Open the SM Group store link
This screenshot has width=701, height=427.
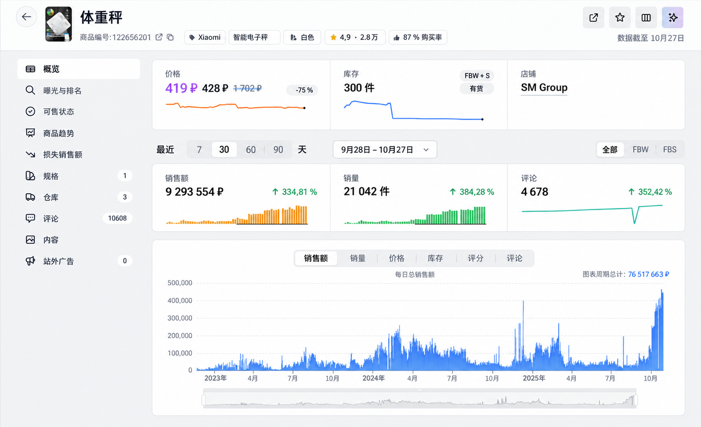(x=544, y=88)
